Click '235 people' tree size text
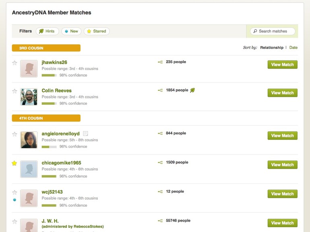This screenshot has height=232, width=310. (176, 62)
